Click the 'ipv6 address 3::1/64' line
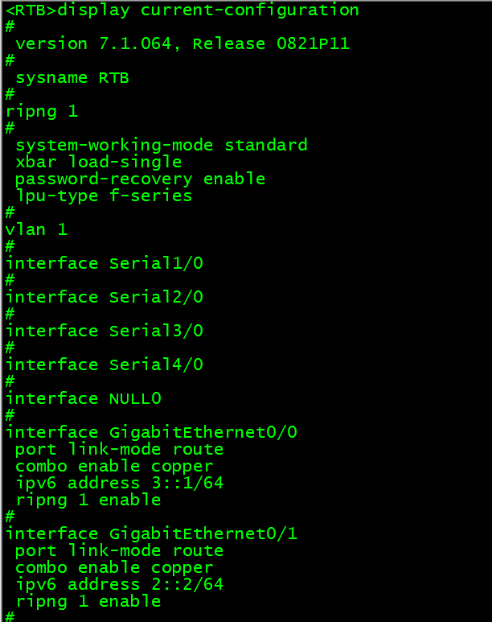 pyautogui.click(x=119, y=484)
